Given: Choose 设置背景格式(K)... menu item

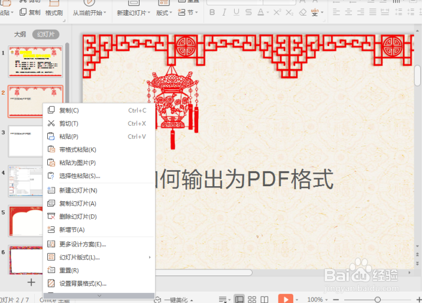Looking at the screenshot, I should (x=99, y=283).
